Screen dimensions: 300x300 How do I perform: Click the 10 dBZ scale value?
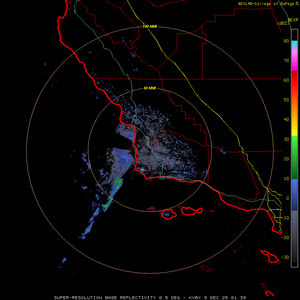(286, 179)
